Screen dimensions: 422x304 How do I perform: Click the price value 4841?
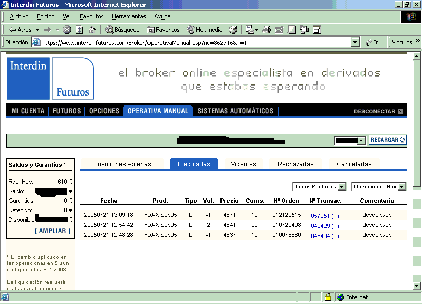(229, 225)
